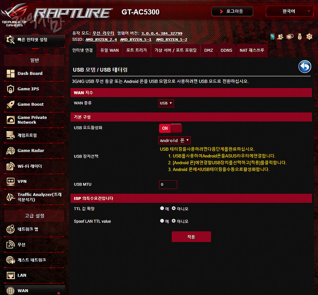Click the 게임프로필 sidebar icon
The width and height of the screenshot is (318, 295).
10,135
